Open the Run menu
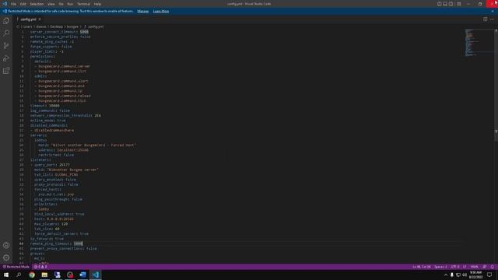Screen dimensions: 498x280 click(70, 4)
